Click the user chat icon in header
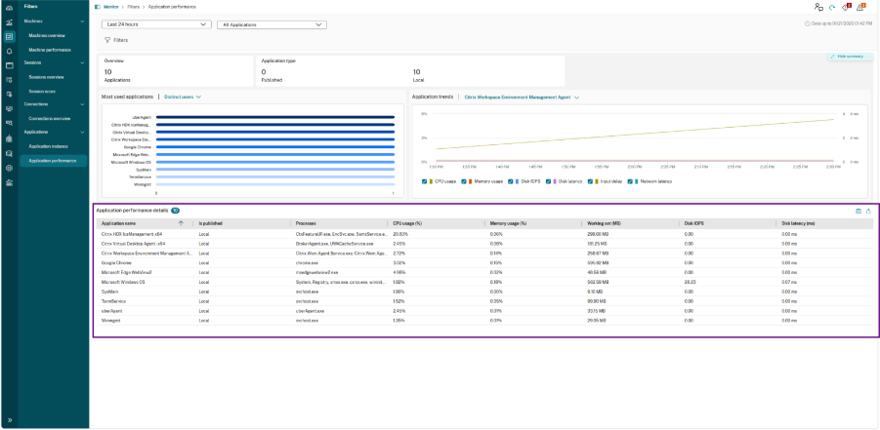This screenshot has width=880, height=430. tap(818, 7)
